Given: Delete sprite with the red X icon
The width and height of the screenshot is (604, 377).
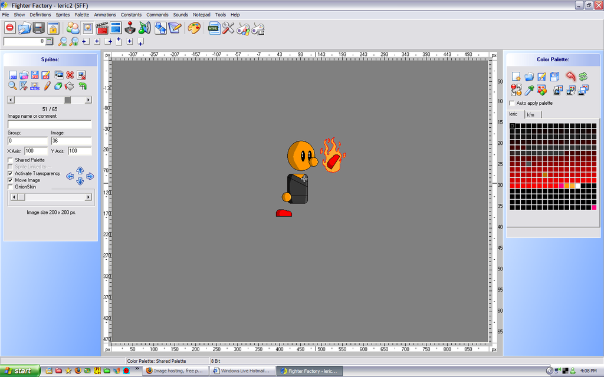Looking at the screenshot, I should point(70,75).
